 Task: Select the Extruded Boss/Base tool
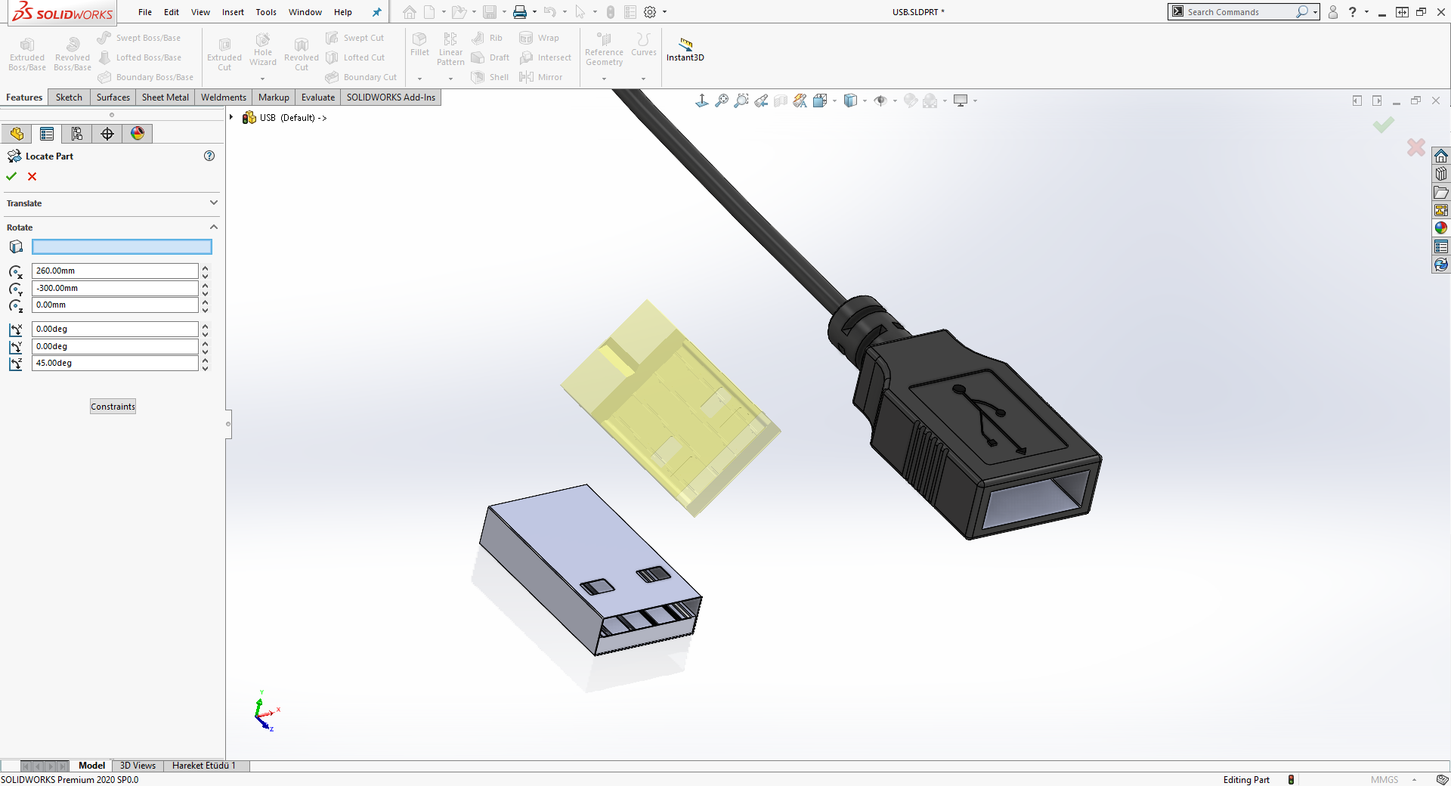26,53
